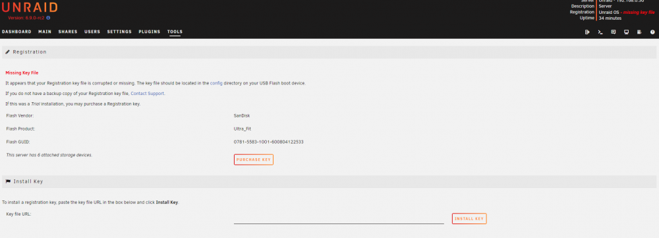Click the 'Flash Vendor:' label
This screenshot has height=238, width=659.
20,115
